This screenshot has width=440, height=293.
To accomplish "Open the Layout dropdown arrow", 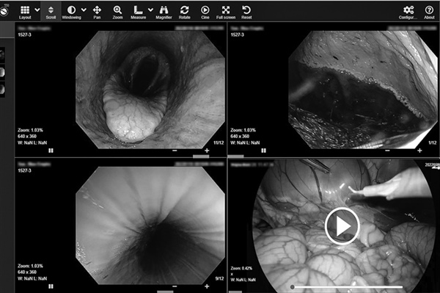I will tap(37, 10).
